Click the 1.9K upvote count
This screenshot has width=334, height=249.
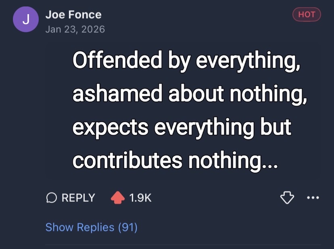pos(140,198)
